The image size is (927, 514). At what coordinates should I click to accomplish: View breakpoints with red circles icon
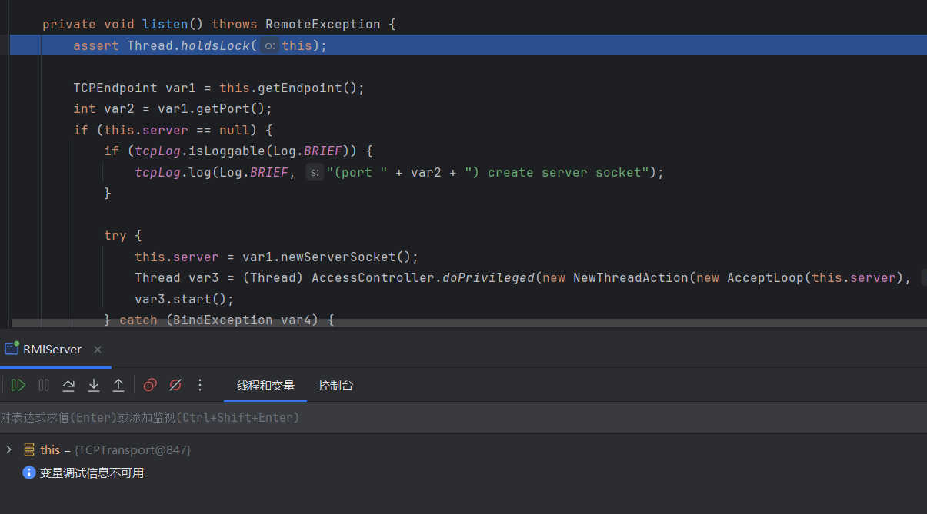[x=150, y=385]
